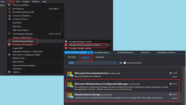The height and width of the screenshot is (105, 186).
Task: Select the WindowsAzure.Storage package name
Action: pyautogui.click(x=87, y=95)
